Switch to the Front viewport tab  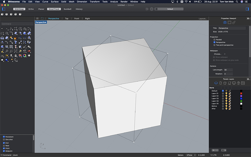[77, 18]
